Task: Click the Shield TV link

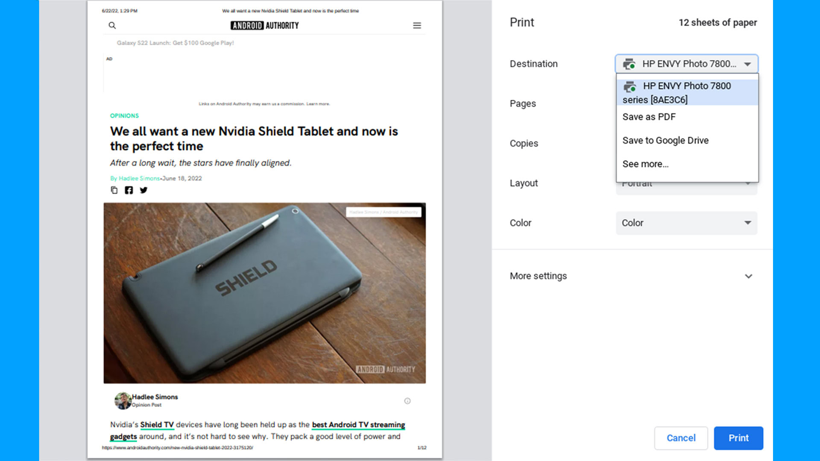Action: tap(157, 425)
